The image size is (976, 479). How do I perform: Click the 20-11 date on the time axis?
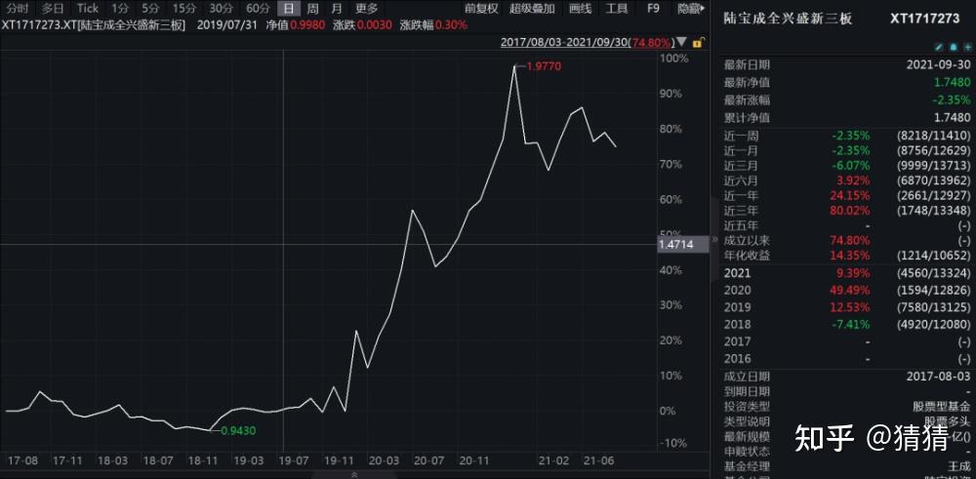[x=474, y=461]
